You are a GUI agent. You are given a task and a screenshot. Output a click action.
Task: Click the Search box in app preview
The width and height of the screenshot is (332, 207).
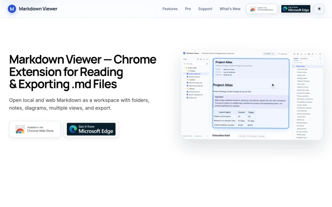pyautogui.click(x=269, y=54)
